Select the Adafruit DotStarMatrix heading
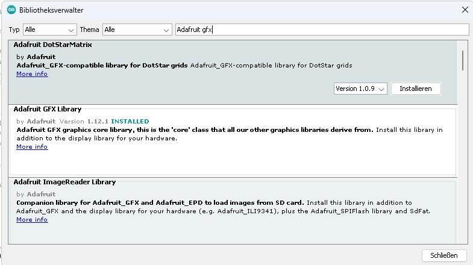Viewport: 473px width, 265px height. (x=52, y=45)
